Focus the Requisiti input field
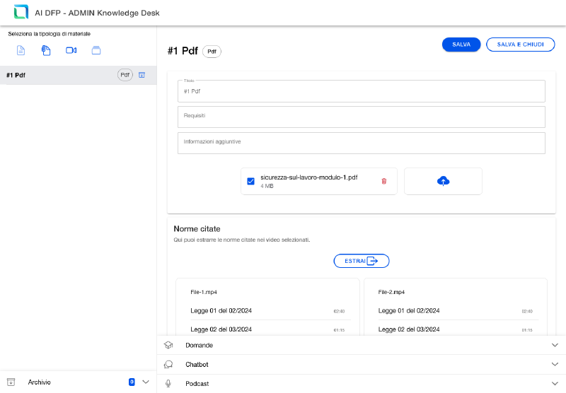This screenshot has width=566, height=393. click(x=362, y=117)
